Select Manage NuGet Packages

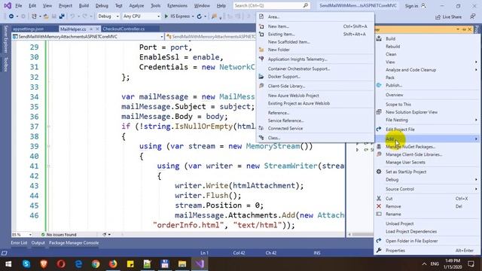coord(410,147)
